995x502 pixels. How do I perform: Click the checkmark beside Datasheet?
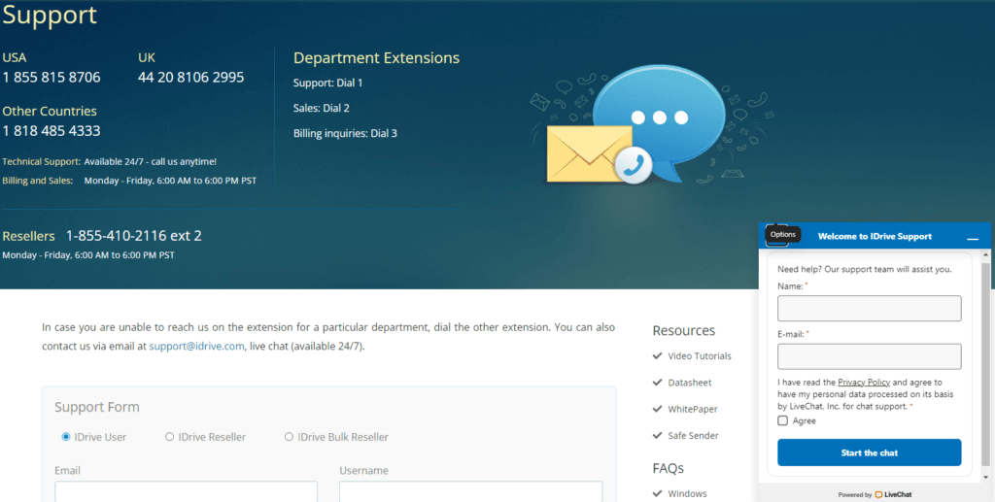tap(658, 383)
